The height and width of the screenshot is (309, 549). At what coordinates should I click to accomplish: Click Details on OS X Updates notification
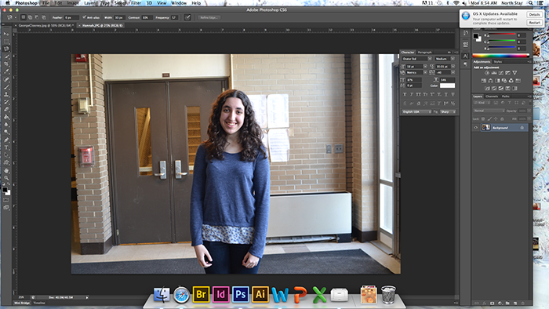point(534,15)
